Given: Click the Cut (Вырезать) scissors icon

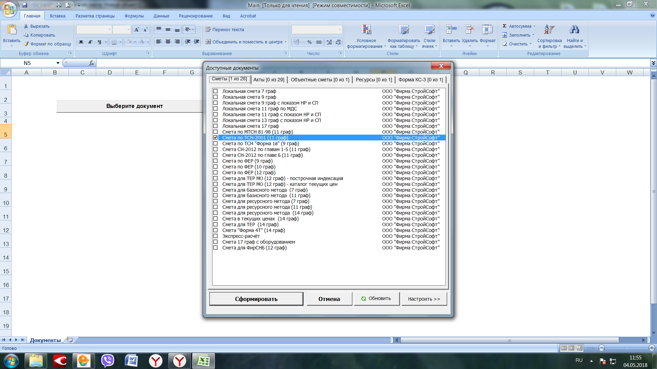Looking at the screenshot, I should (x=26, y=26).
